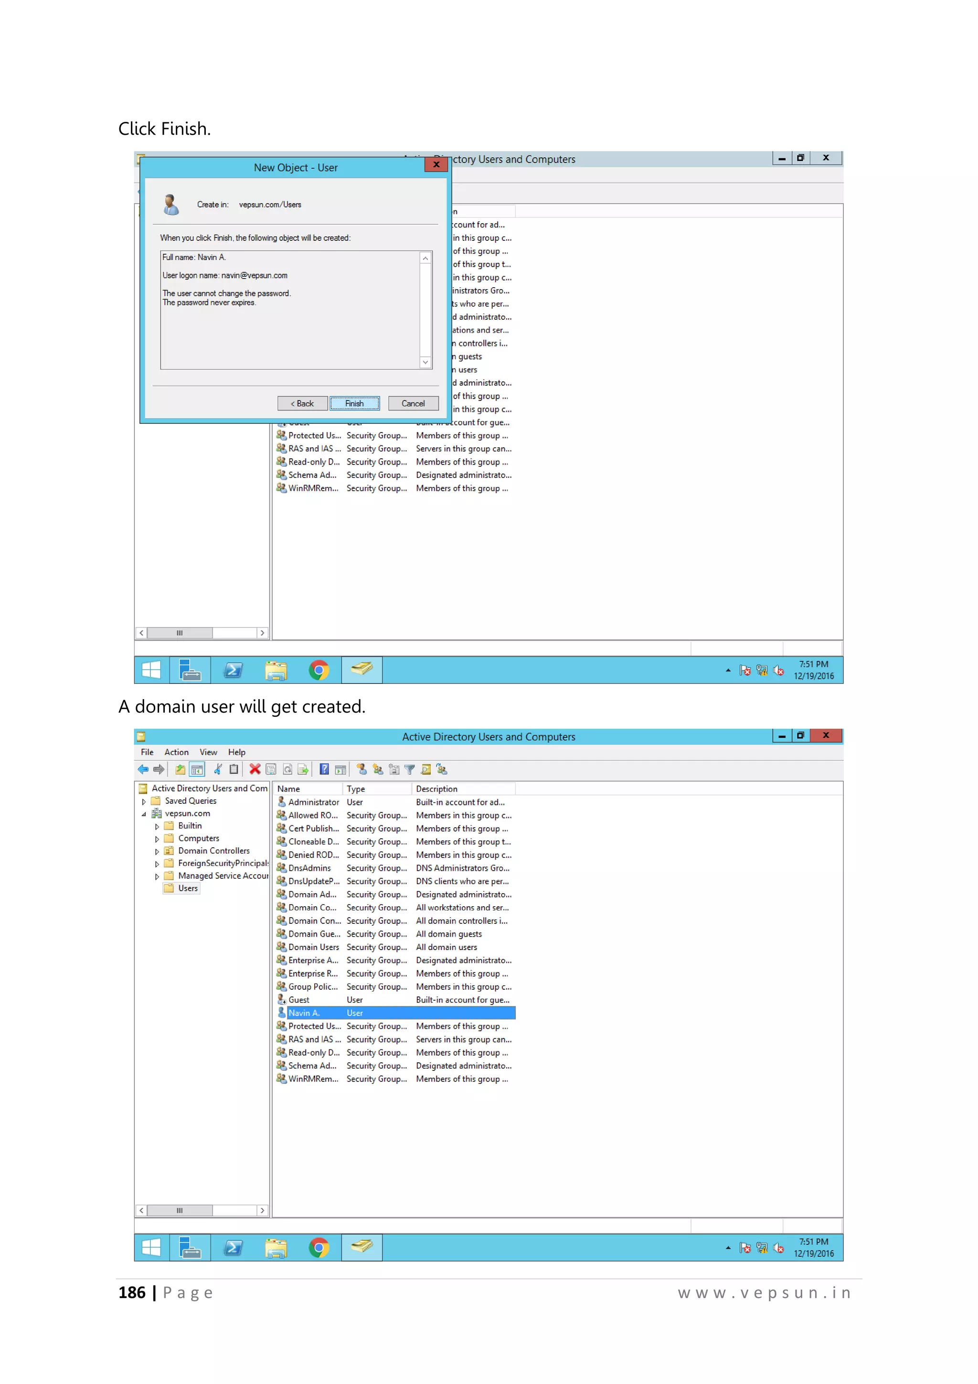
Task: Click Cancel in New Object dialog
Action: click(413, 403)
